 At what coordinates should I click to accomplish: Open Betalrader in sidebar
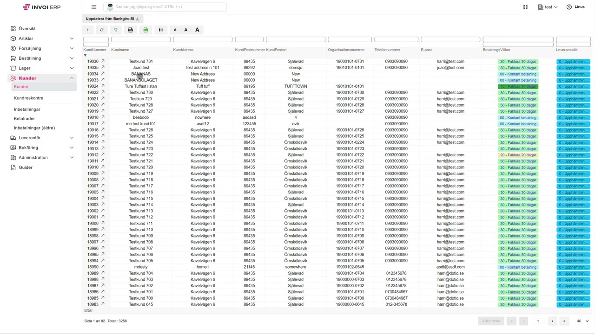(x=24, y=118)
